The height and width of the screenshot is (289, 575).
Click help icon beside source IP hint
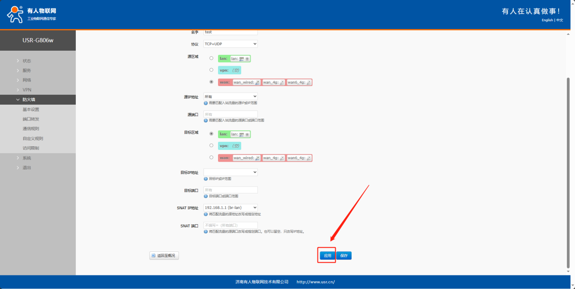click(206, 103)
